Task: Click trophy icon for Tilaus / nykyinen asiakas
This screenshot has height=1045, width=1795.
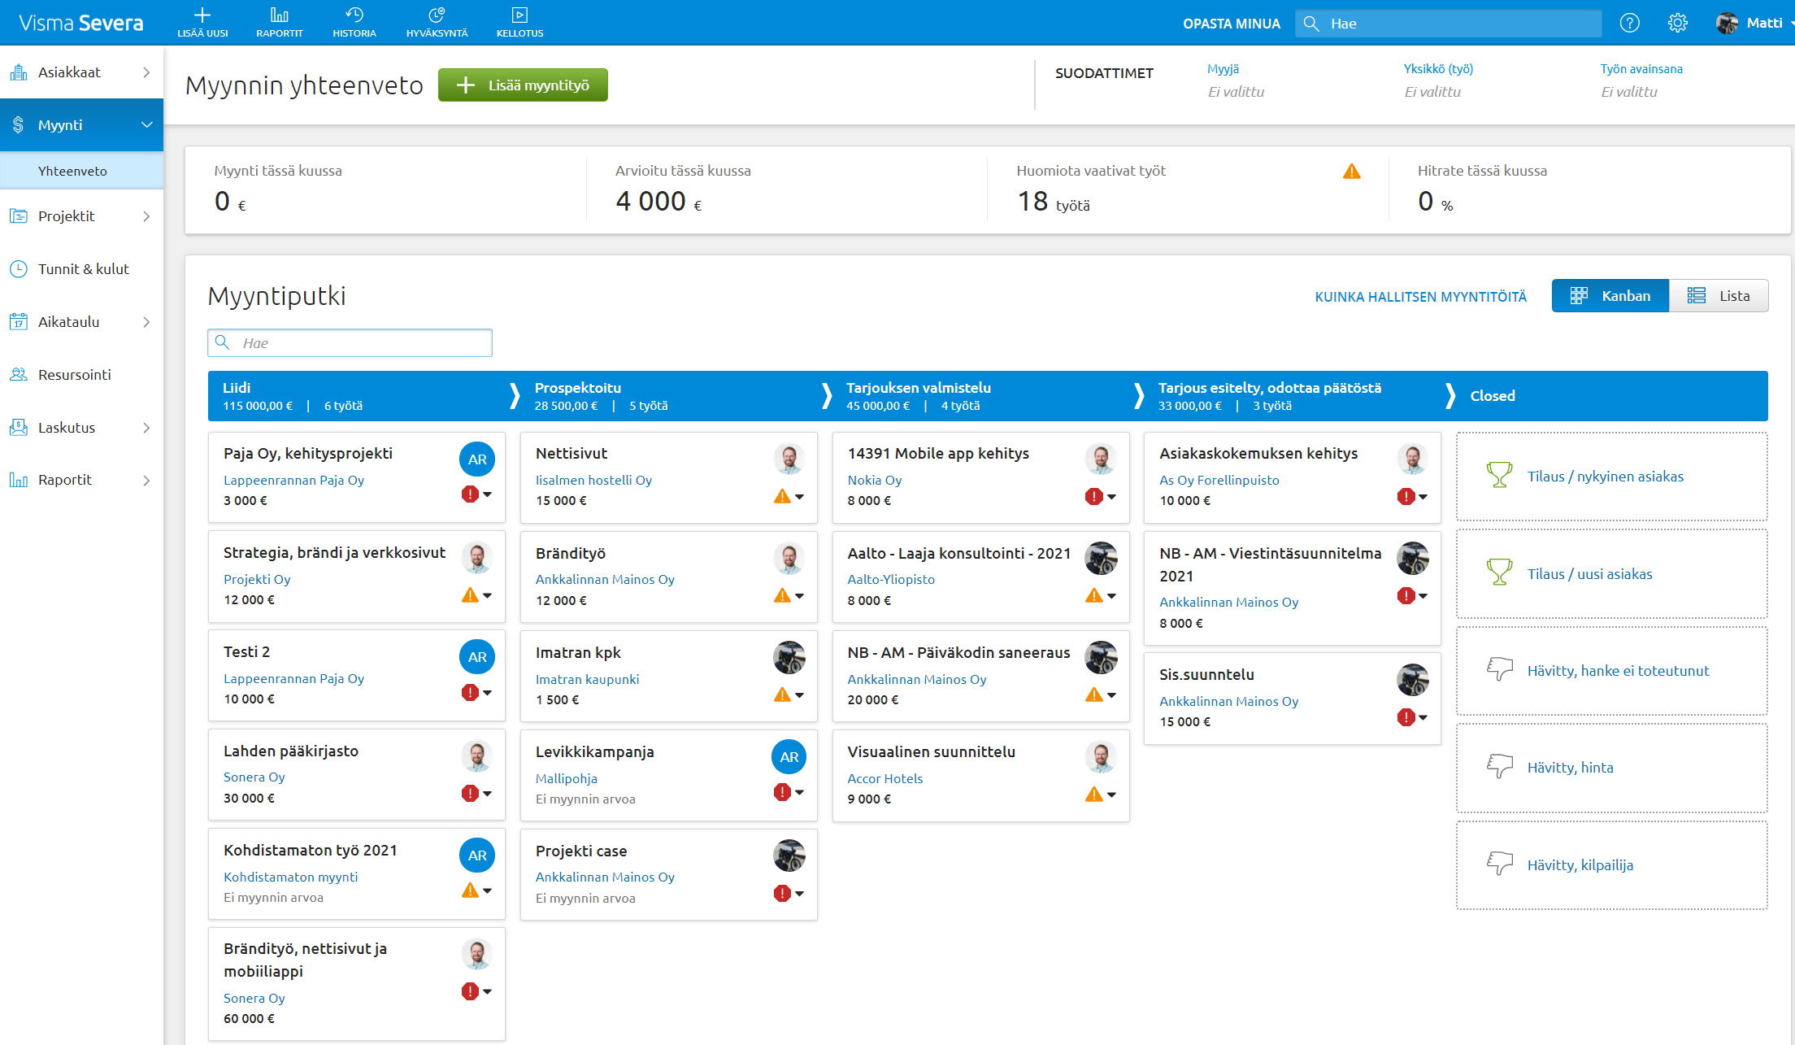Action: click(x=1499, y=475)
